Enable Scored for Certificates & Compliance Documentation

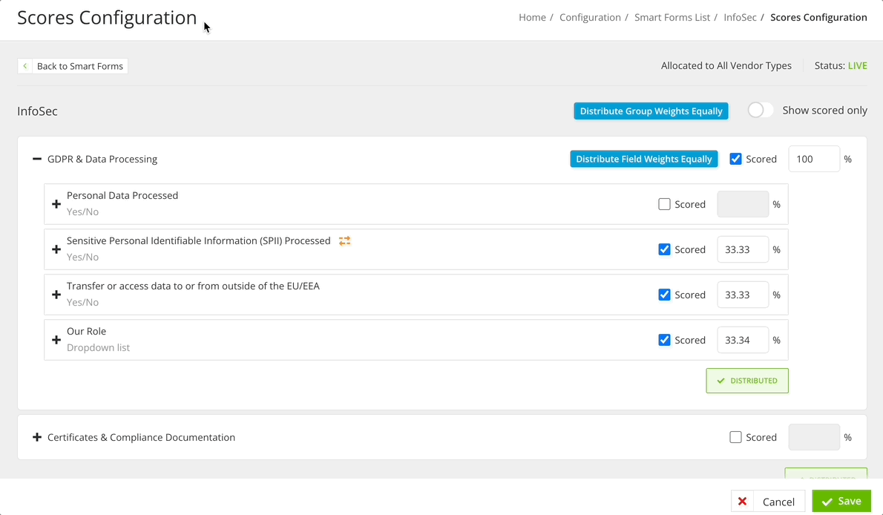coord(735,437)
